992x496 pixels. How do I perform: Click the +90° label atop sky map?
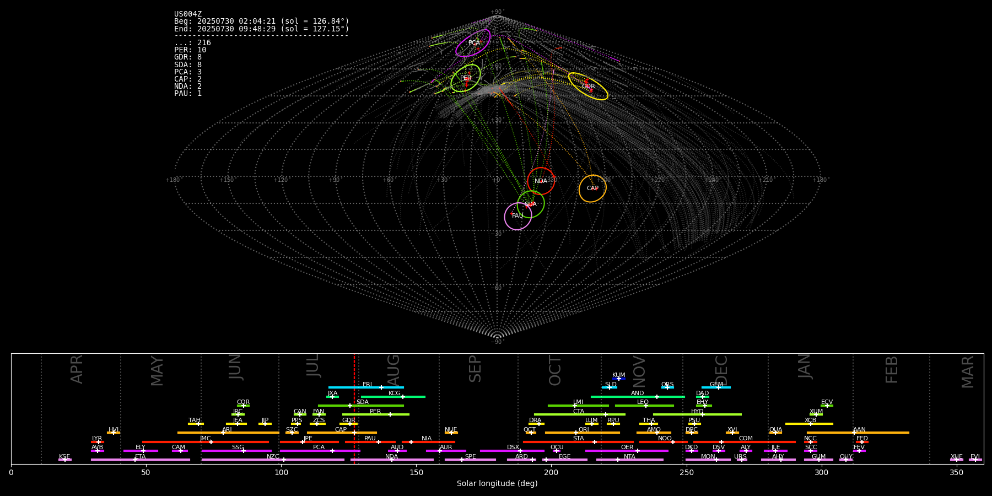(x=497, y=12)
